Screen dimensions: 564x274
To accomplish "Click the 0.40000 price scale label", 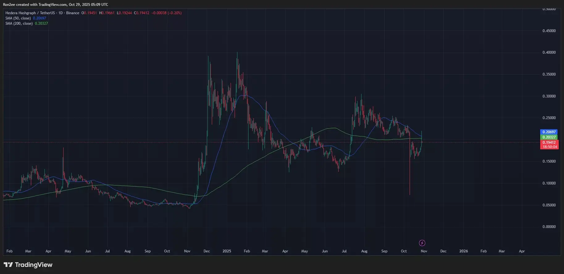I will (x=549, y=52).
